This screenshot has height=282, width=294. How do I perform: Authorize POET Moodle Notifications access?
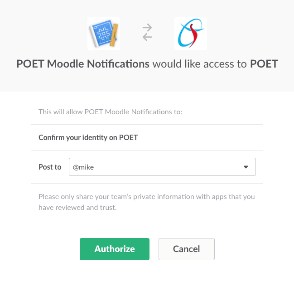(115, 249)
